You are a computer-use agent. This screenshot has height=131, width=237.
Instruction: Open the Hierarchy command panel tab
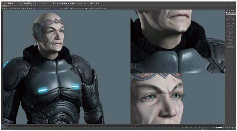(230, 10)
